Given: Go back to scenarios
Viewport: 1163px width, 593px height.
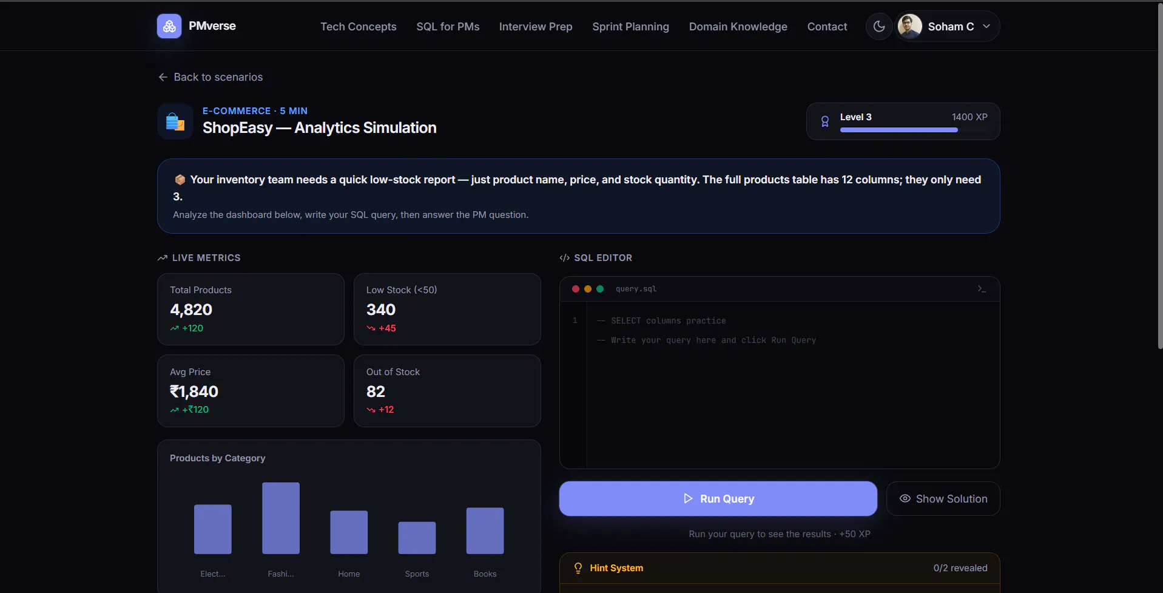Looking at the screenshot, I should [x=211, y=77].
